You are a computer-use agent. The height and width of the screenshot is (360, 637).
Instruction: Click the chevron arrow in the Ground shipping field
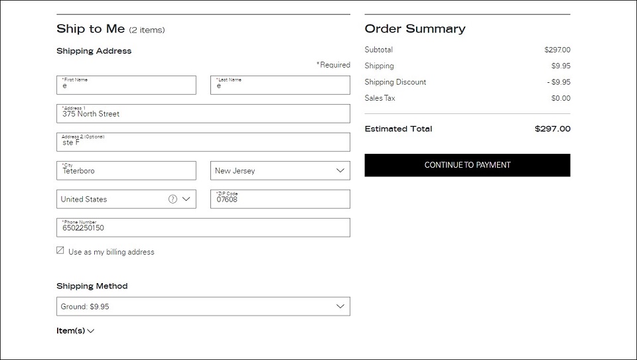point(340,306)
